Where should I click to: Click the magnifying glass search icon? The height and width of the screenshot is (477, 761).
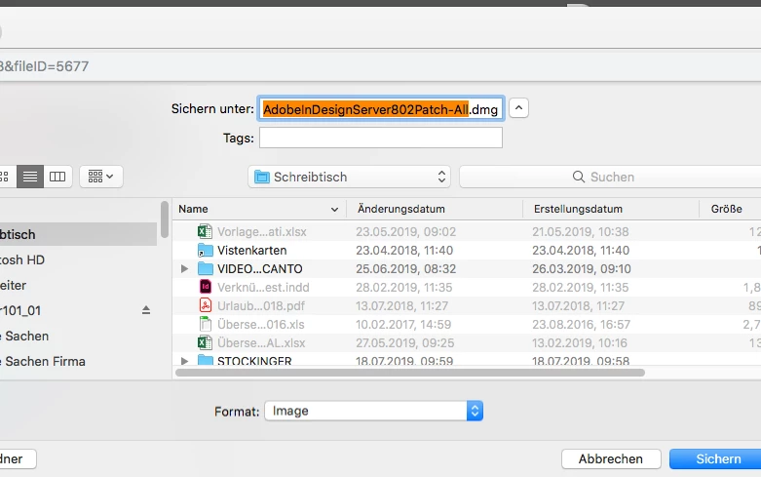point(578,177)
